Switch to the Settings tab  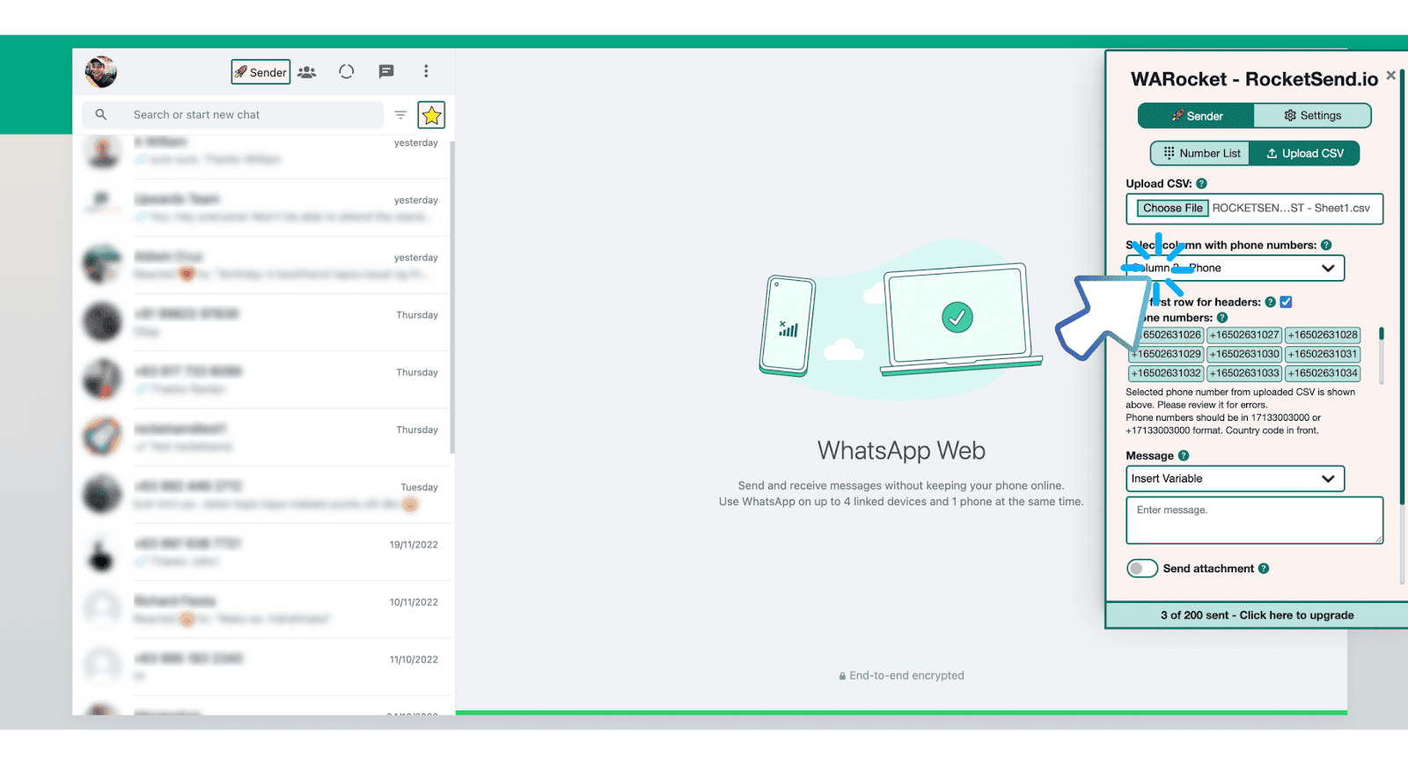[1312, 116]
